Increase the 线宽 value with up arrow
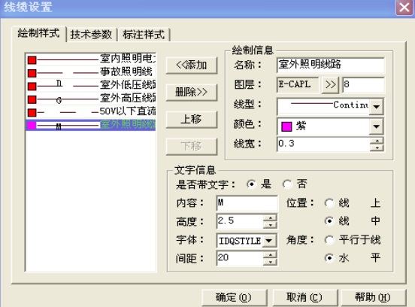 [x=377, y=141]
